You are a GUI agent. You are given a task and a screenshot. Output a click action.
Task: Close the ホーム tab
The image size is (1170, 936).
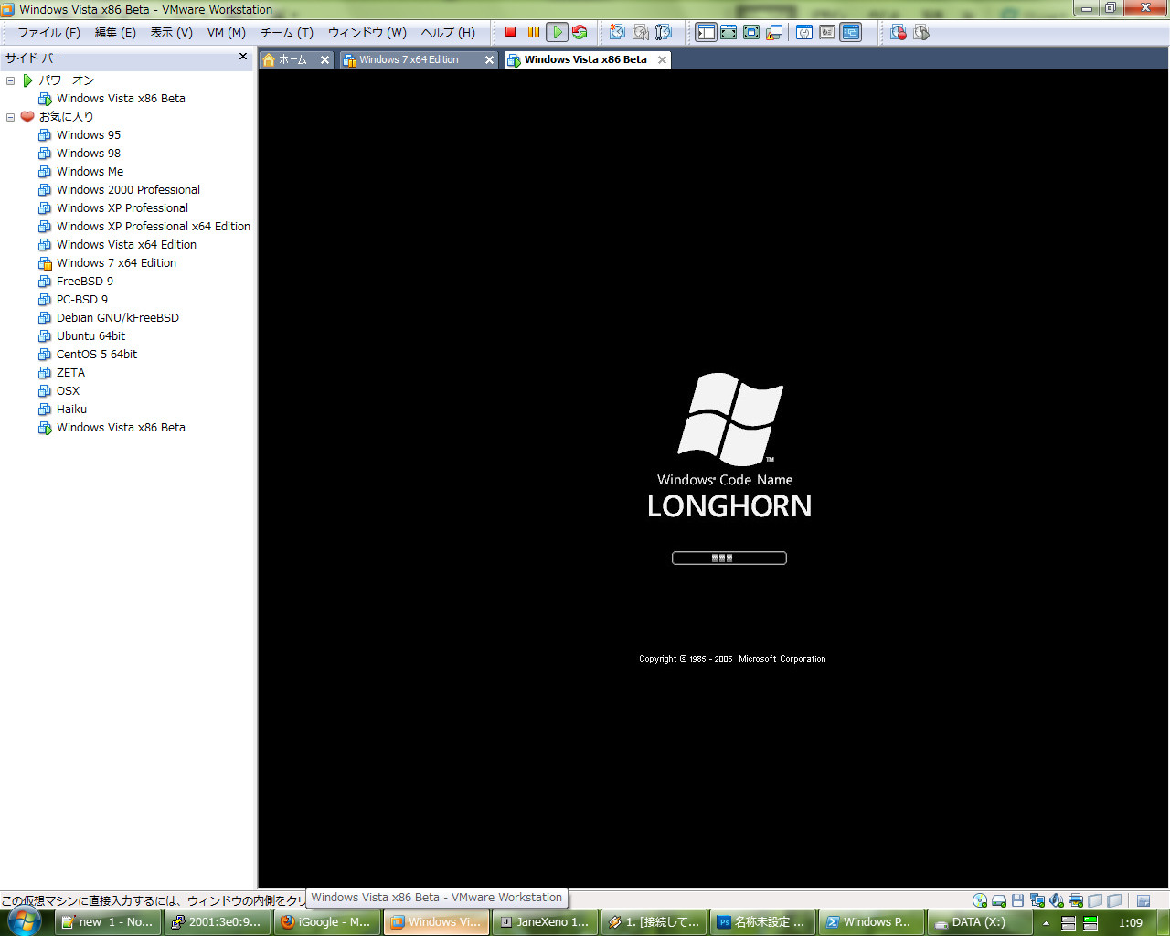click(x=324, y=59)
